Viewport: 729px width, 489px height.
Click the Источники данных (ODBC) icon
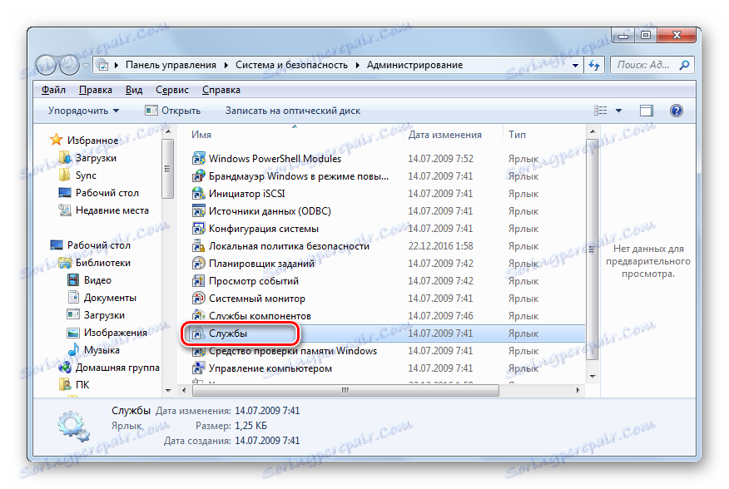coord(199,211)
